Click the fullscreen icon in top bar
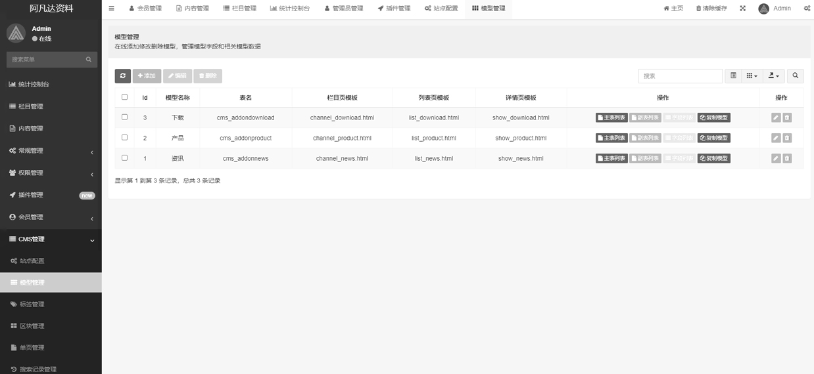 point(742,9)
